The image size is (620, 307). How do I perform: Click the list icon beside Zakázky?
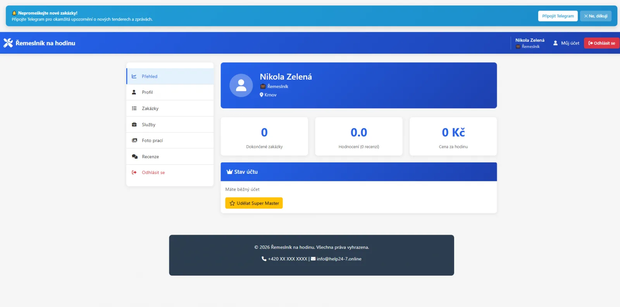coord(134,109)
